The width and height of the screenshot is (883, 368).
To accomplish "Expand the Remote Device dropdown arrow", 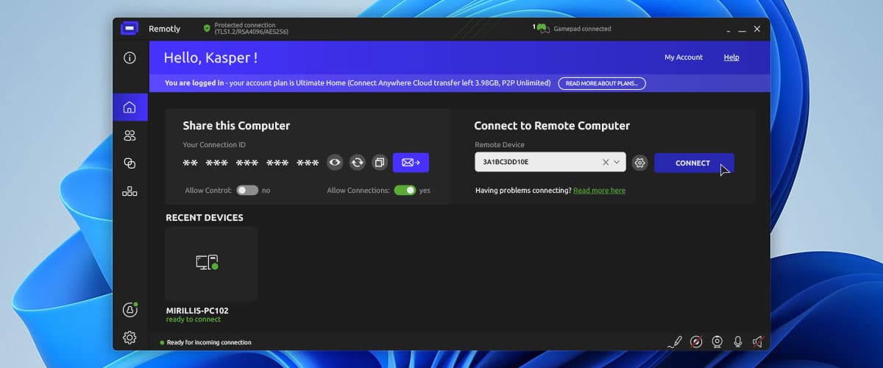I will click(x=617, y=163).
